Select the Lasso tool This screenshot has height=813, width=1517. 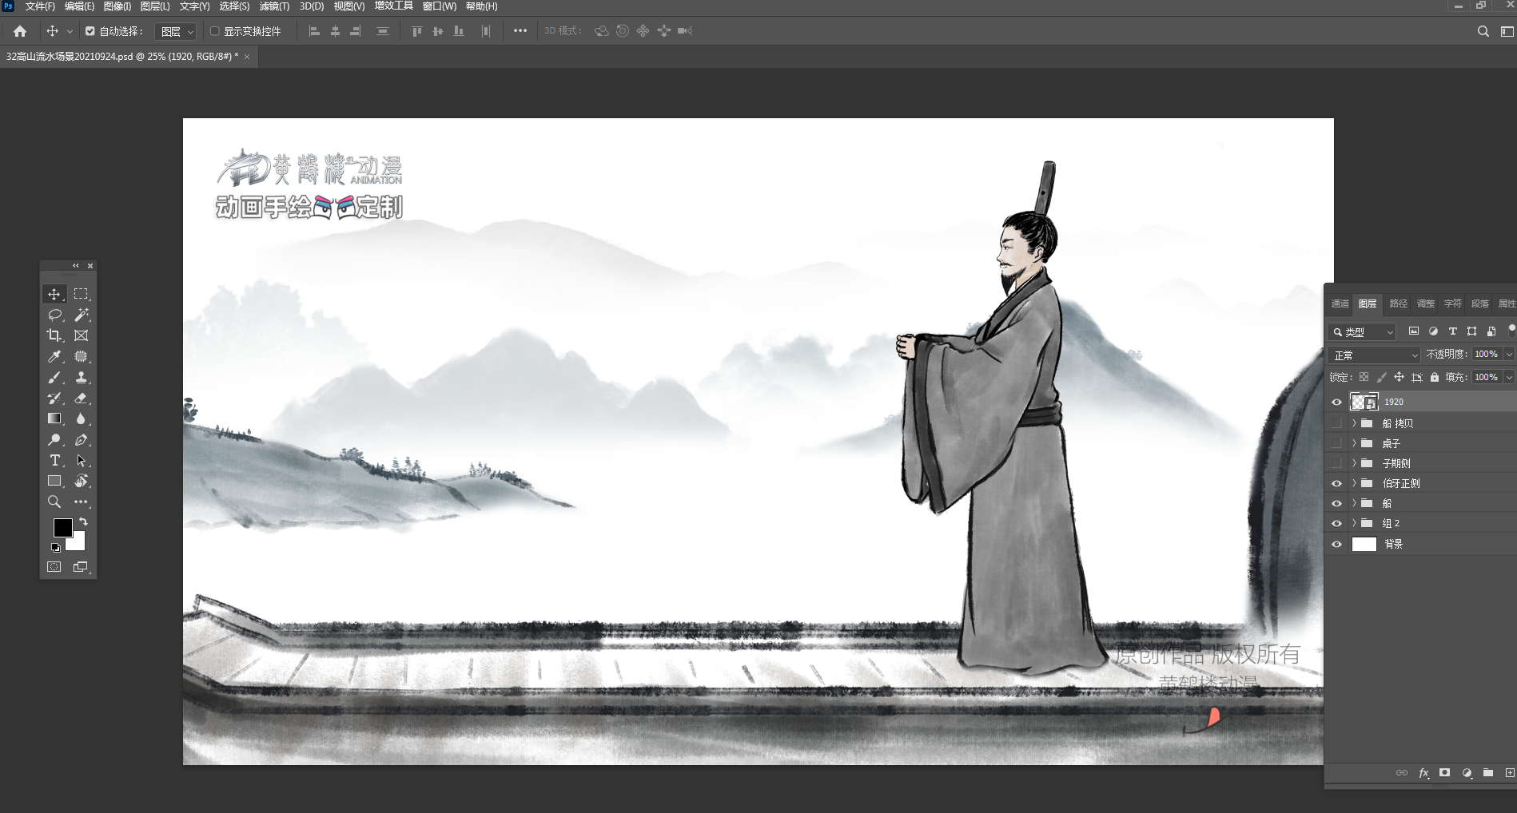54,315
